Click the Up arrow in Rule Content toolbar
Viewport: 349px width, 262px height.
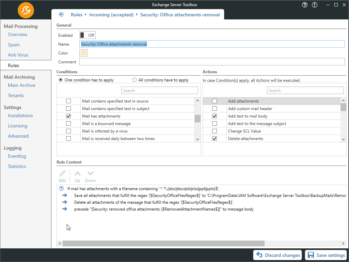(77, 174)
